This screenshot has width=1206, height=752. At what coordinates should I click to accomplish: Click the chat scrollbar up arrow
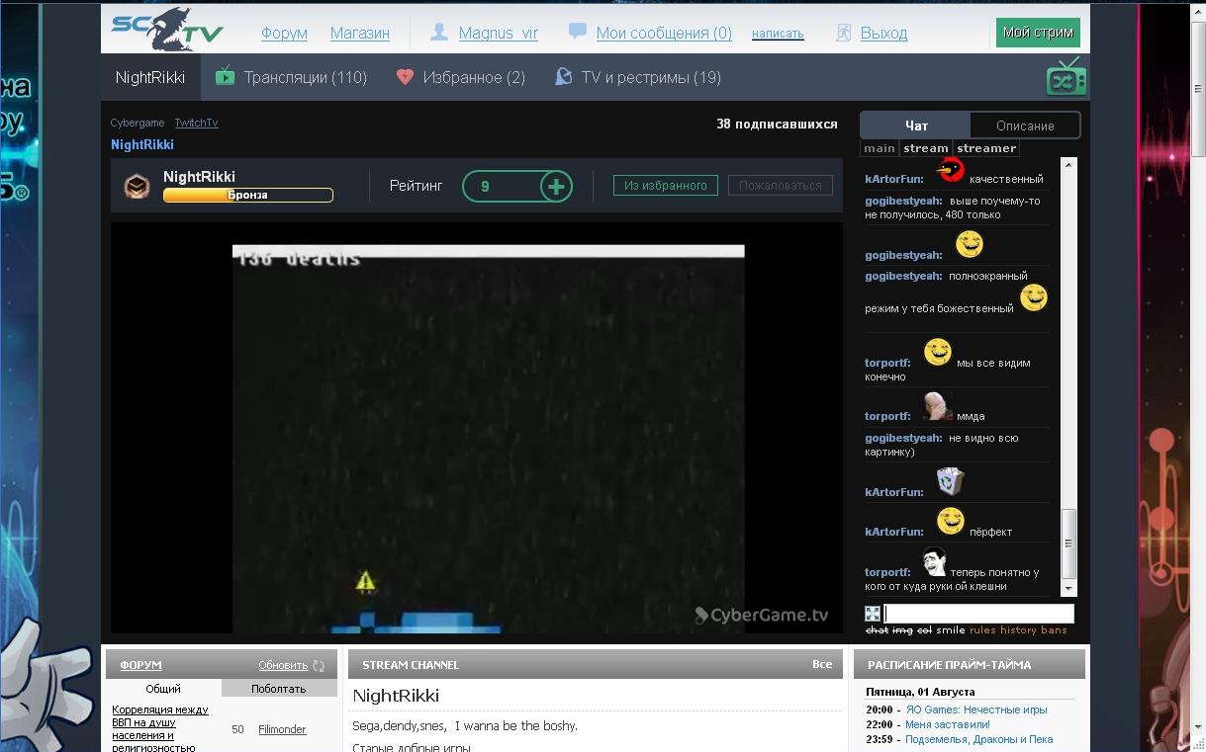click(x=1068, y=165)
